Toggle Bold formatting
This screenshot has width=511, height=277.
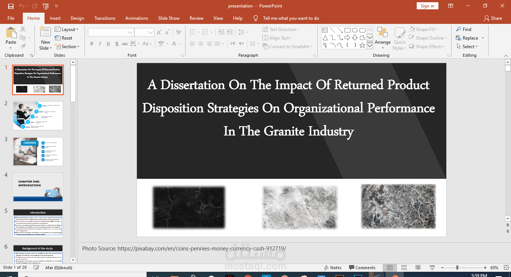pyautogui.click(x=92, y=44)
